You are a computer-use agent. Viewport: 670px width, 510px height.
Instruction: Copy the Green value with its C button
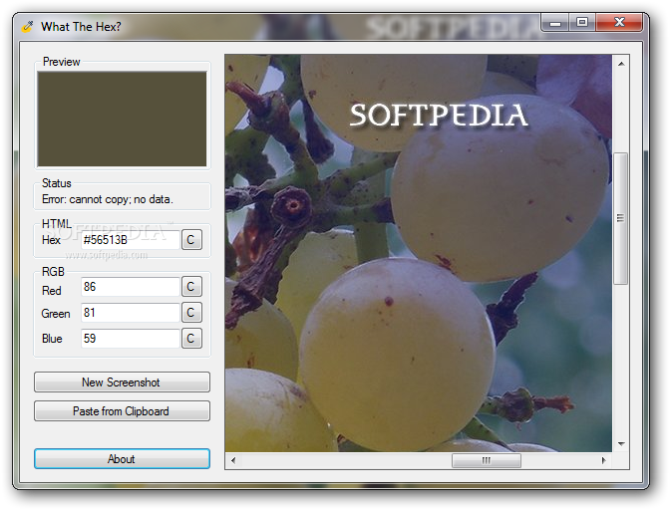click(x=191, y=313)
